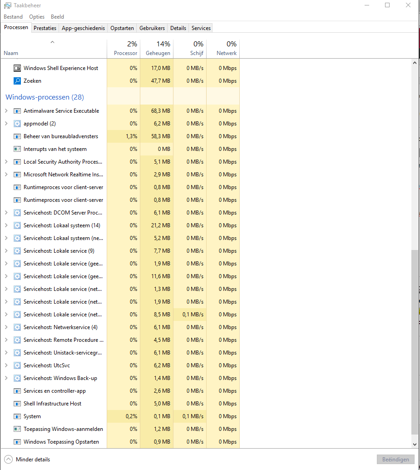This screenshot has height=470, width=420.
Task: Expand Servicehost: Lokaal systeem (14)
Action: (6, 225)
